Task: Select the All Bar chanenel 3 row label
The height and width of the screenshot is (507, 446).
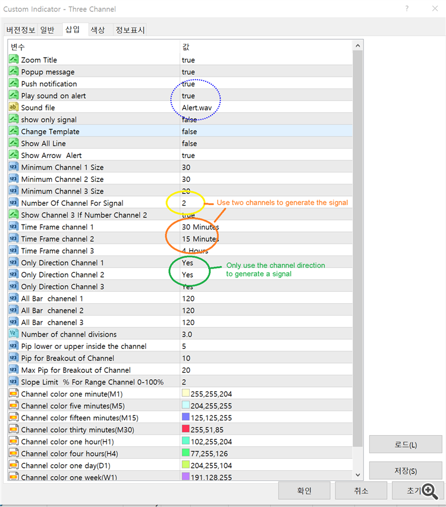Action: (x=52, y=322)
